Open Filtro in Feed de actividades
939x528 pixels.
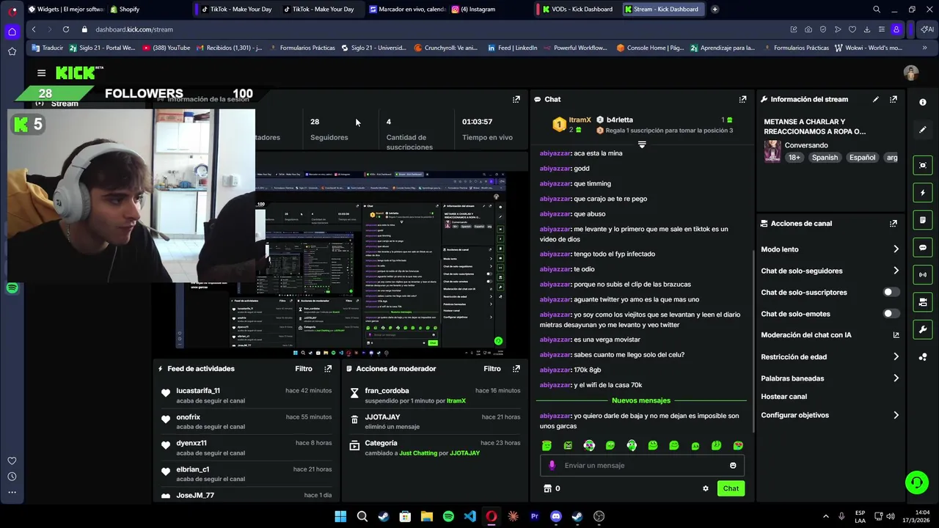tap(304, 369)
